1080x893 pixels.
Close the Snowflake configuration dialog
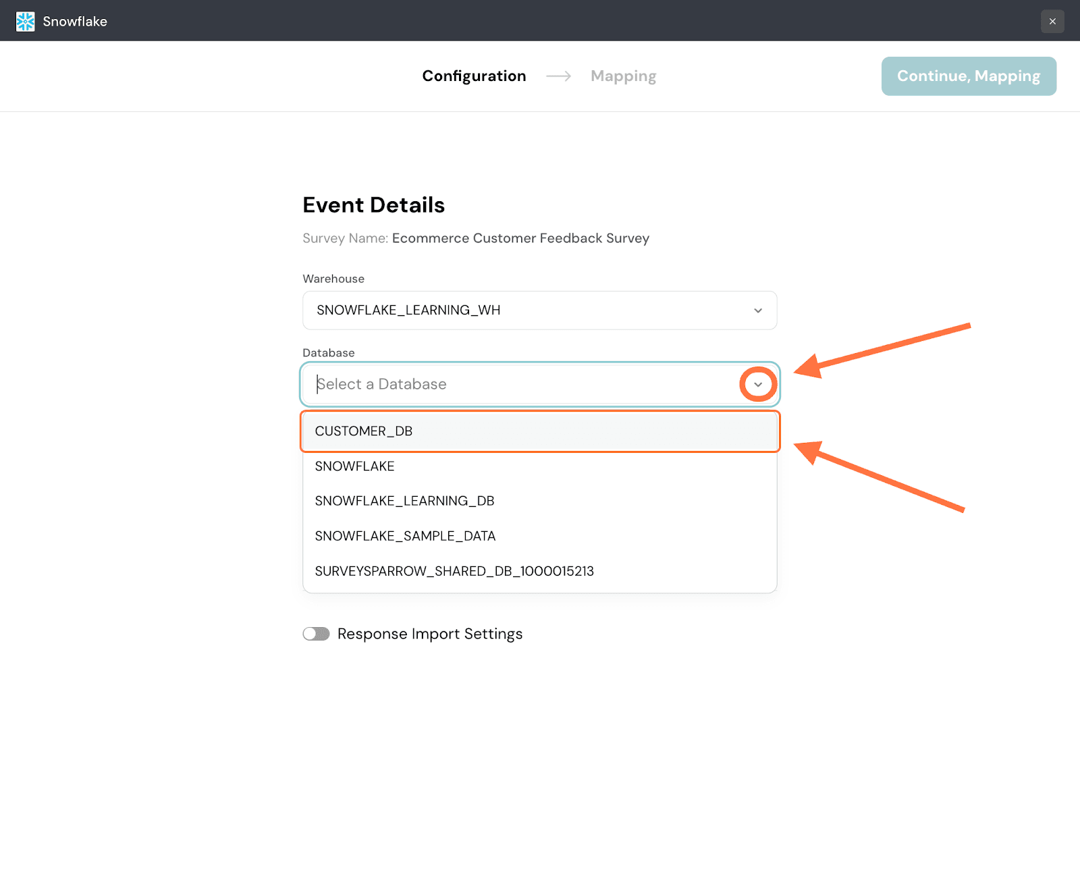[1052, 22]
